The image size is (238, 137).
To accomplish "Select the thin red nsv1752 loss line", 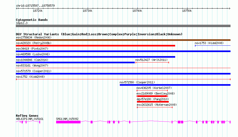I will pos(123,79).
